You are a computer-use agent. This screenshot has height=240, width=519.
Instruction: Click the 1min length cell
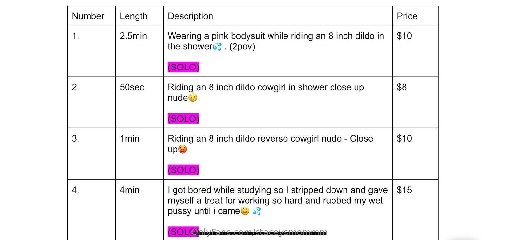[129, 139]
